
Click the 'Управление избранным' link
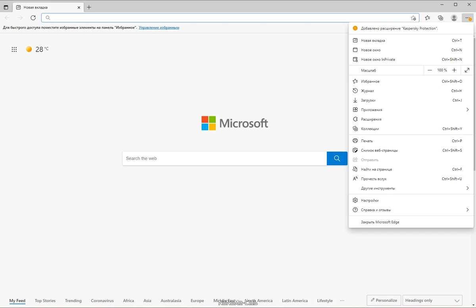click(x=159, y=27)
